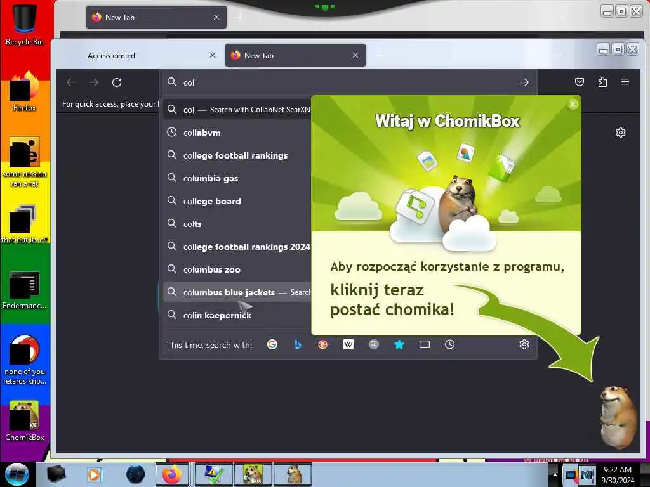The image size is (650, 487).
Task: Open the ChomikBox taskbar item
Action: point(253,474)
